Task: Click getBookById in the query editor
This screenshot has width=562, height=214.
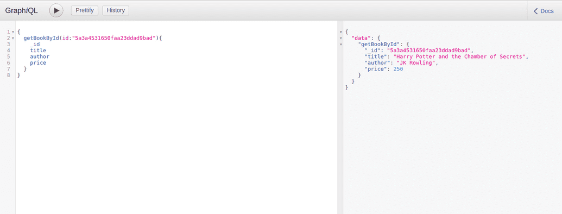Action: [41, 38]
